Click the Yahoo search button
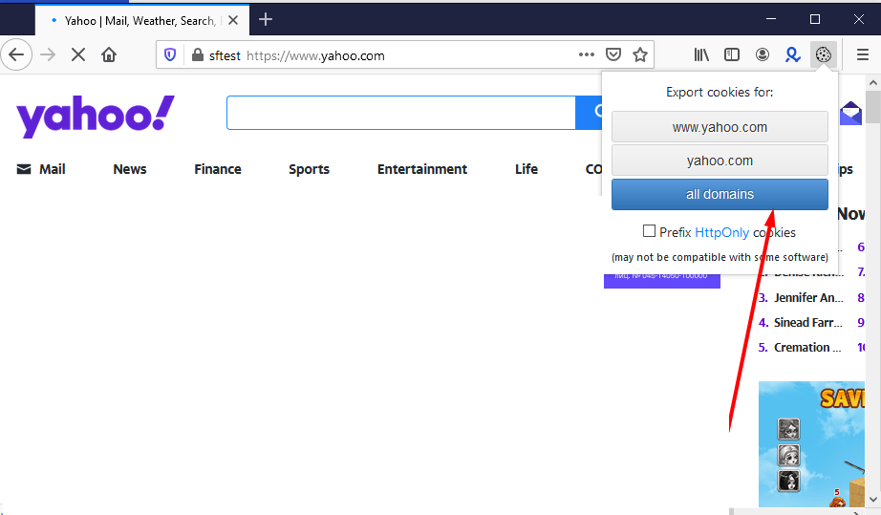 [x=589, y=113]
